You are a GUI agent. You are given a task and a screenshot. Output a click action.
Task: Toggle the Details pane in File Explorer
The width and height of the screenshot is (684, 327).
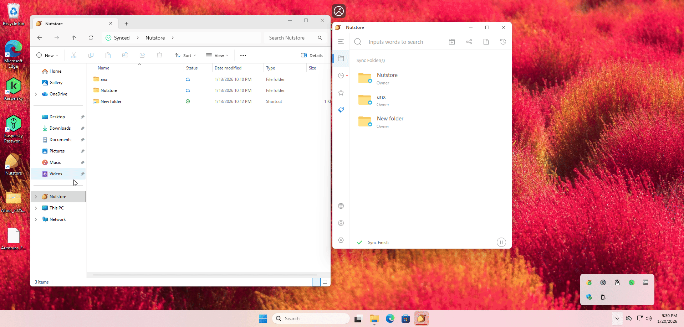pyautogui.click(x=312, y=55)
